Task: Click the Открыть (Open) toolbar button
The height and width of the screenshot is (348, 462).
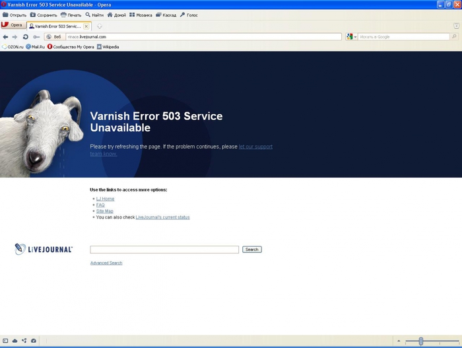Action: coord(15,15)
